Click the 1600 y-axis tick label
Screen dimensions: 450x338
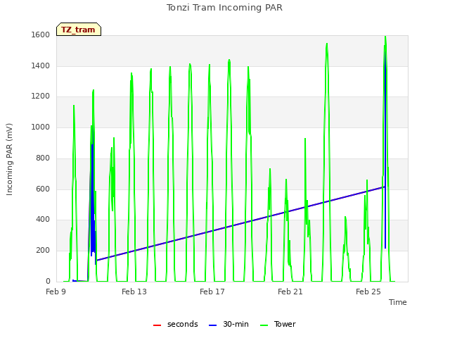41,35
